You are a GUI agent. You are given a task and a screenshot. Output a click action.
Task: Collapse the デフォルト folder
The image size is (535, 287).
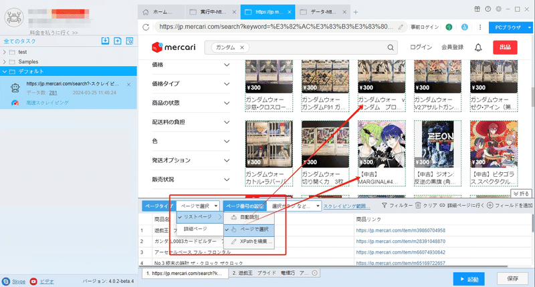5,71
